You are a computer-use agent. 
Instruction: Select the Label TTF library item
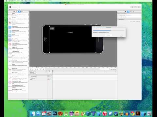point(18,48)
